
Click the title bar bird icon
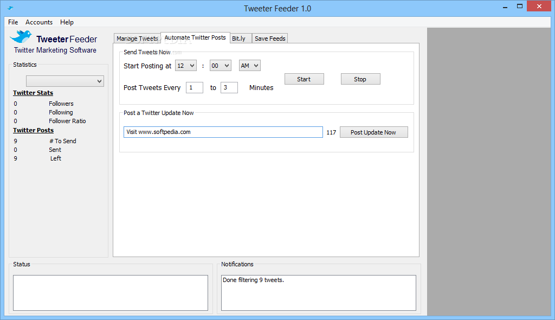[x=10, y=8]
